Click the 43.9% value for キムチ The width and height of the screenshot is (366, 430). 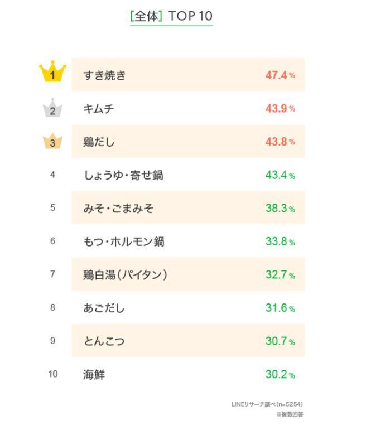(280, 109)
